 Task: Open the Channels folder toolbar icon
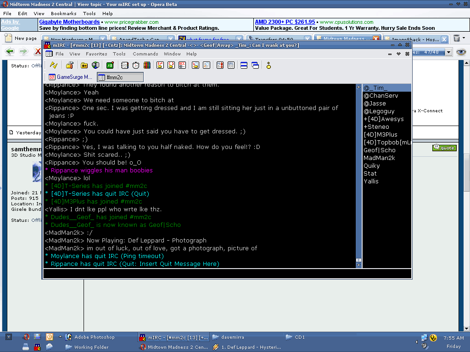click(x=84, y=66)
